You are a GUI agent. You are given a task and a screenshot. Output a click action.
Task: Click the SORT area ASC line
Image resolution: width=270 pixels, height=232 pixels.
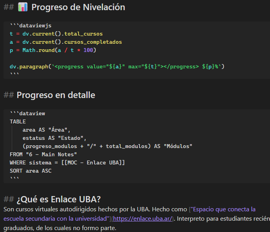(x=30, y=171)
